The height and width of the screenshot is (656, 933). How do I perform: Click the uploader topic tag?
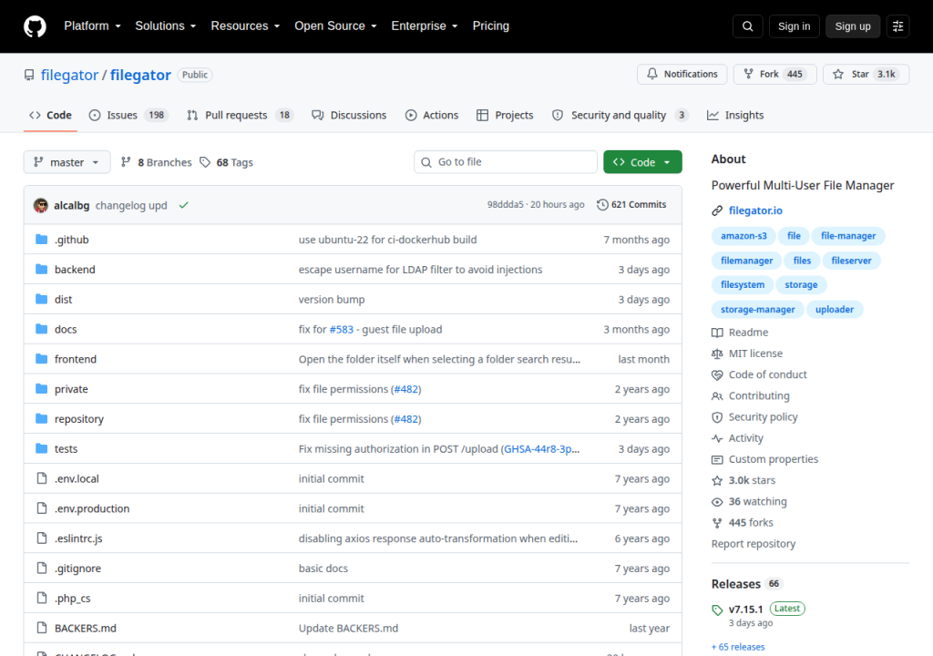[x=835, y=310]
